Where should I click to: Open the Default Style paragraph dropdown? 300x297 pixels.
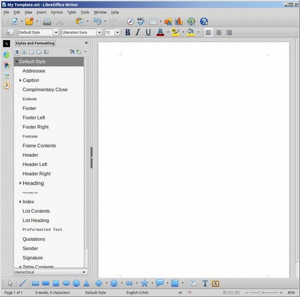(x=56, y=32)
